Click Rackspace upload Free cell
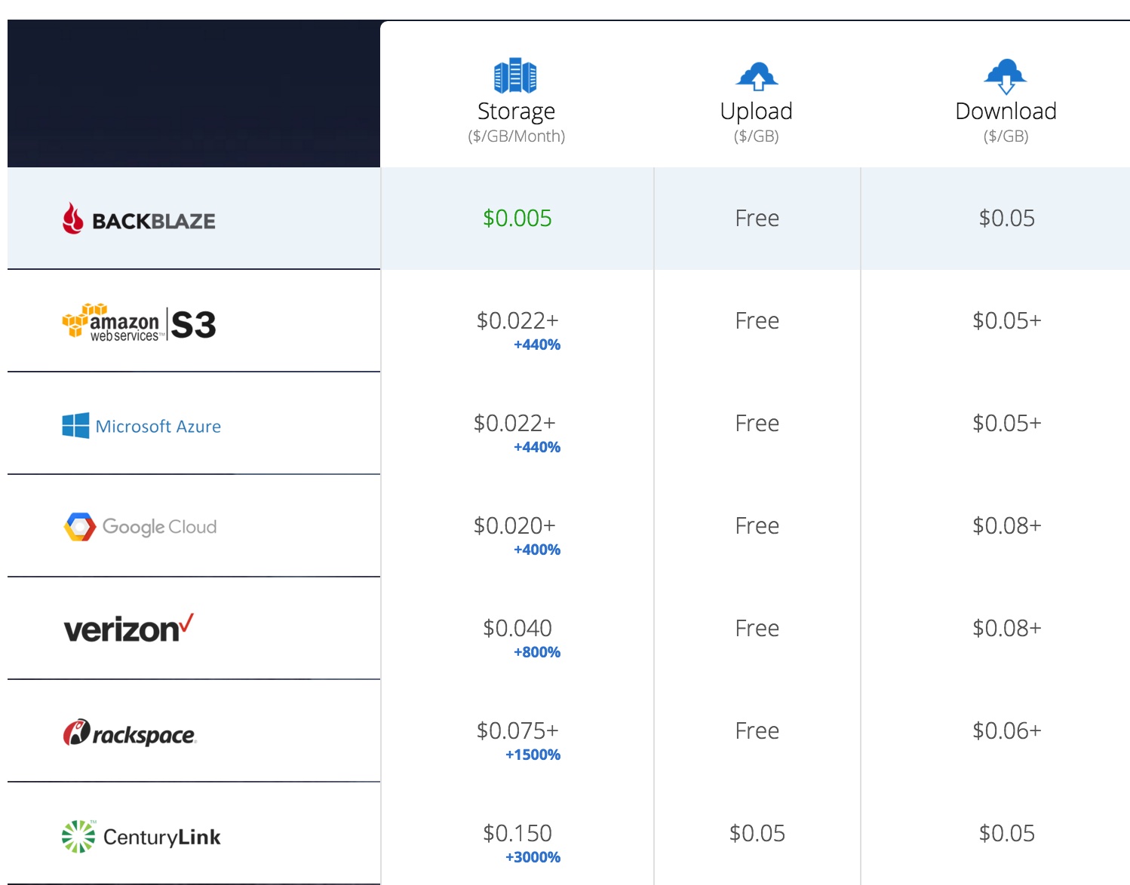This screenshot has width=1130, height=885. (757, 731)
